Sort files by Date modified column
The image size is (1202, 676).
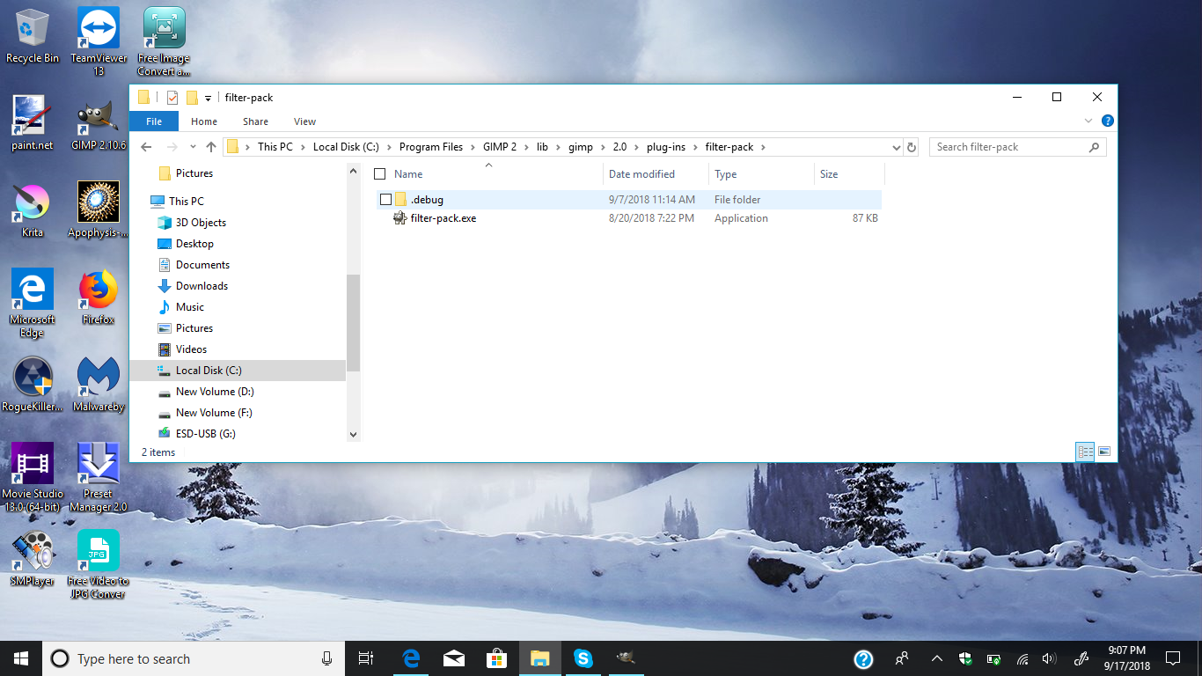[x=641, y=174]
